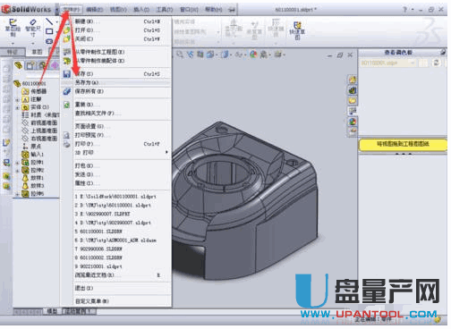Click the refresh icon in view palette

point(437,63)
